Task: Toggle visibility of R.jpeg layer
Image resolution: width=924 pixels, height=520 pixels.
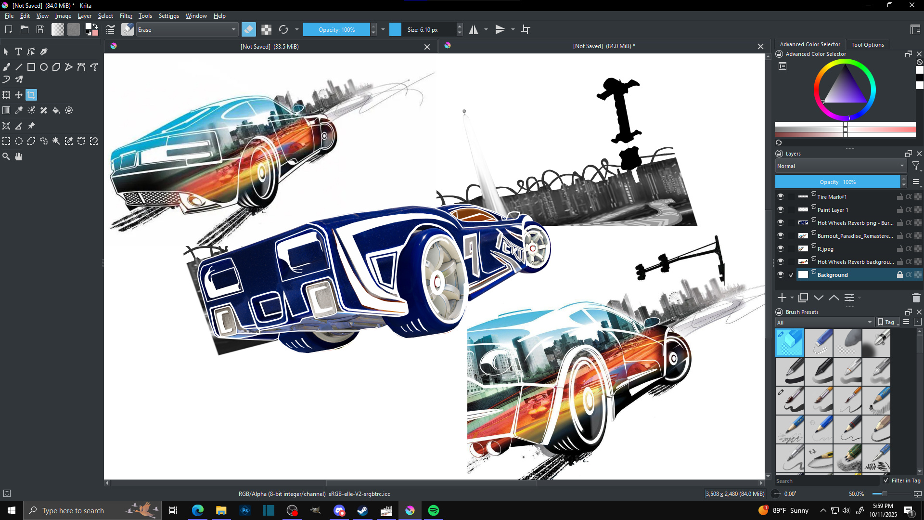Action: (780, 248)
